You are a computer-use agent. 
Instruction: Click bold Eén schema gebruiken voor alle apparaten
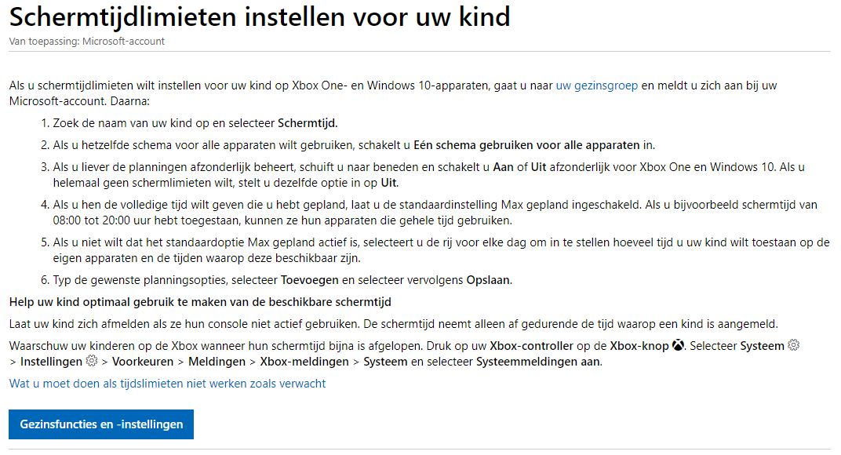[x=526, y=145]
